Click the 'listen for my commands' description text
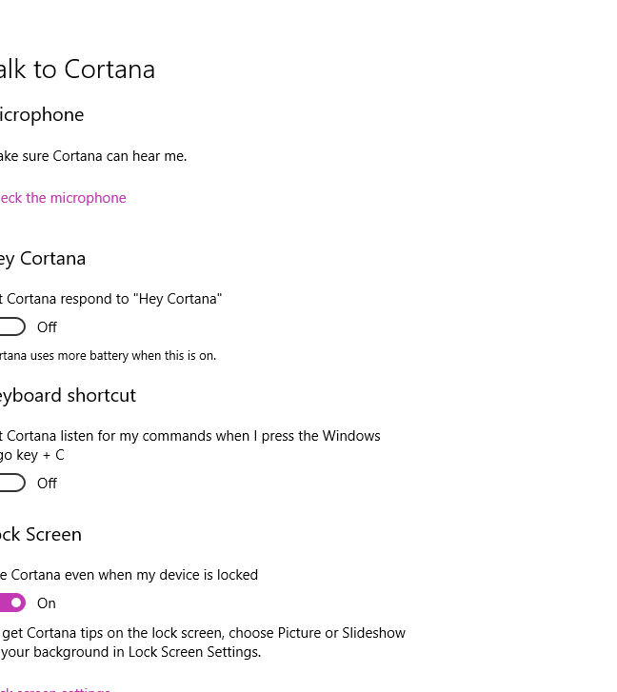Viewport: 617px width, 692px height. click(x=190, y=445)
